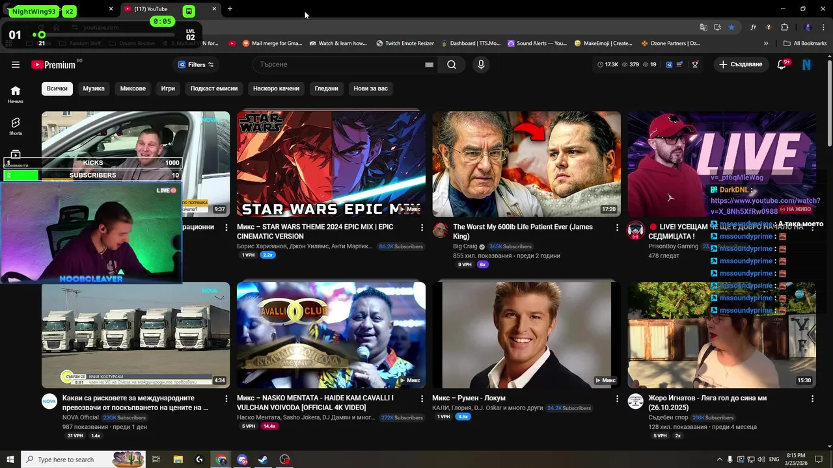
Task: Open the vidIQ Filters dropdown
Action: [196, 64]
